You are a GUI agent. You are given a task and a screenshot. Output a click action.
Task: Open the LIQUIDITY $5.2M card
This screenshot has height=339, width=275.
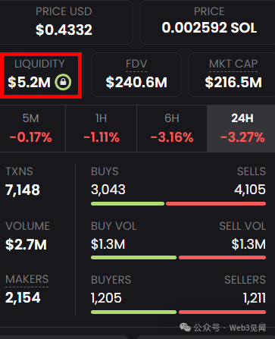coord(41,75)
